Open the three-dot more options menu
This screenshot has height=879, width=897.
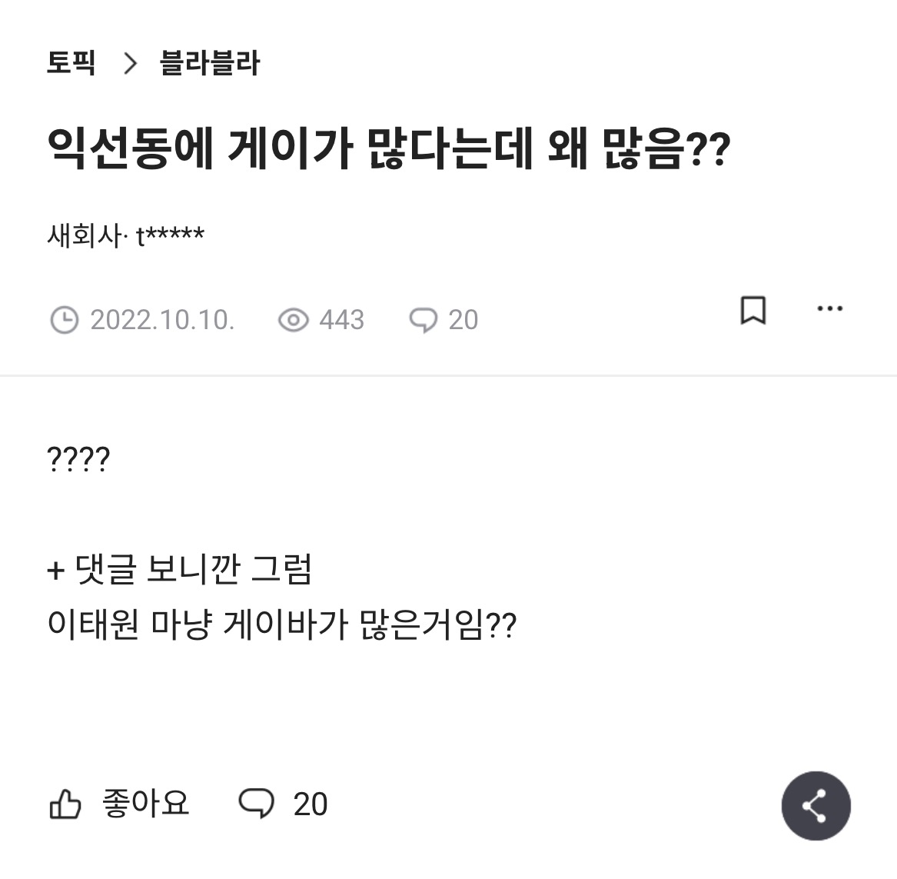[x=829, y=309]
